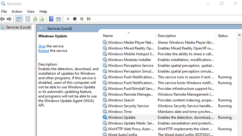Click the Export List toolbar icon
This screenshot has width=242, height=136.
tap(42, 19)
